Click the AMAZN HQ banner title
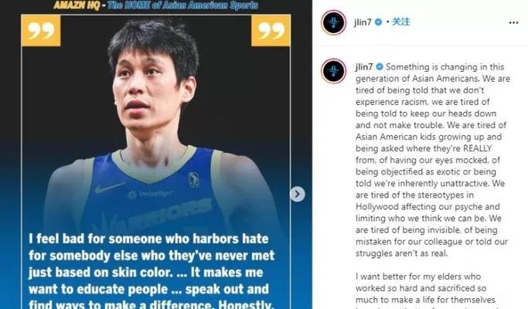This screenshot has width=528, height=309. point(77,5)
